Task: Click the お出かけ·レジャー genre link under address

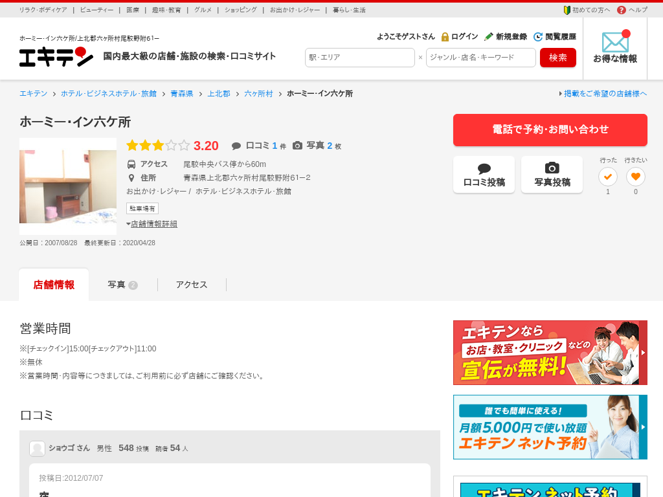Action: 157,192
